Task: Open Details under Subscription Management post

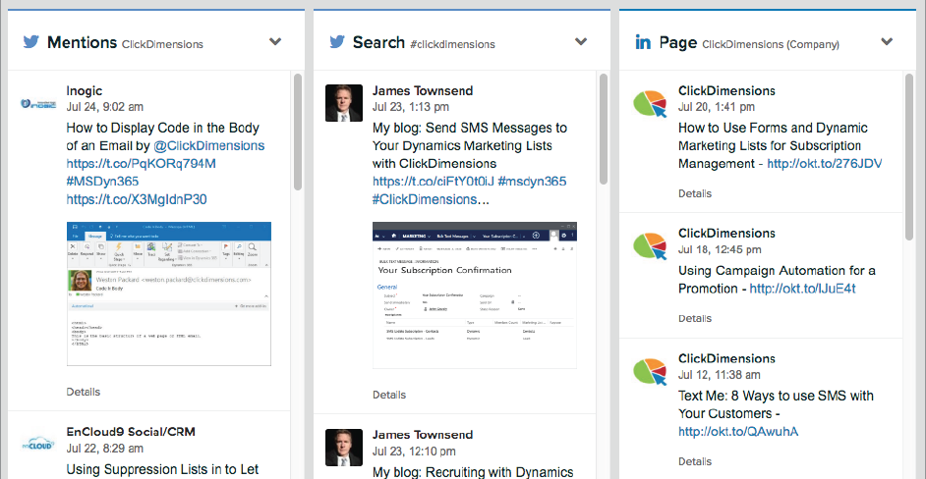Action: pos(695,193)
